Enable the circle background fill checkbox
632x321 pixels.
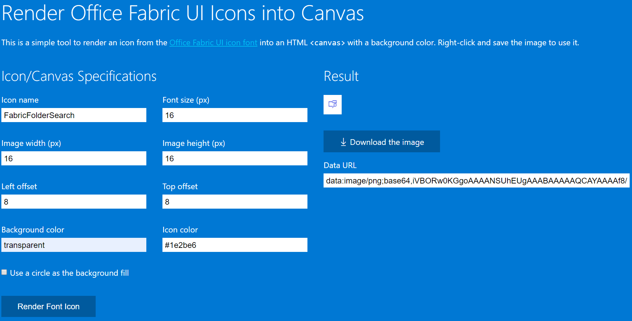click(4, 272)
